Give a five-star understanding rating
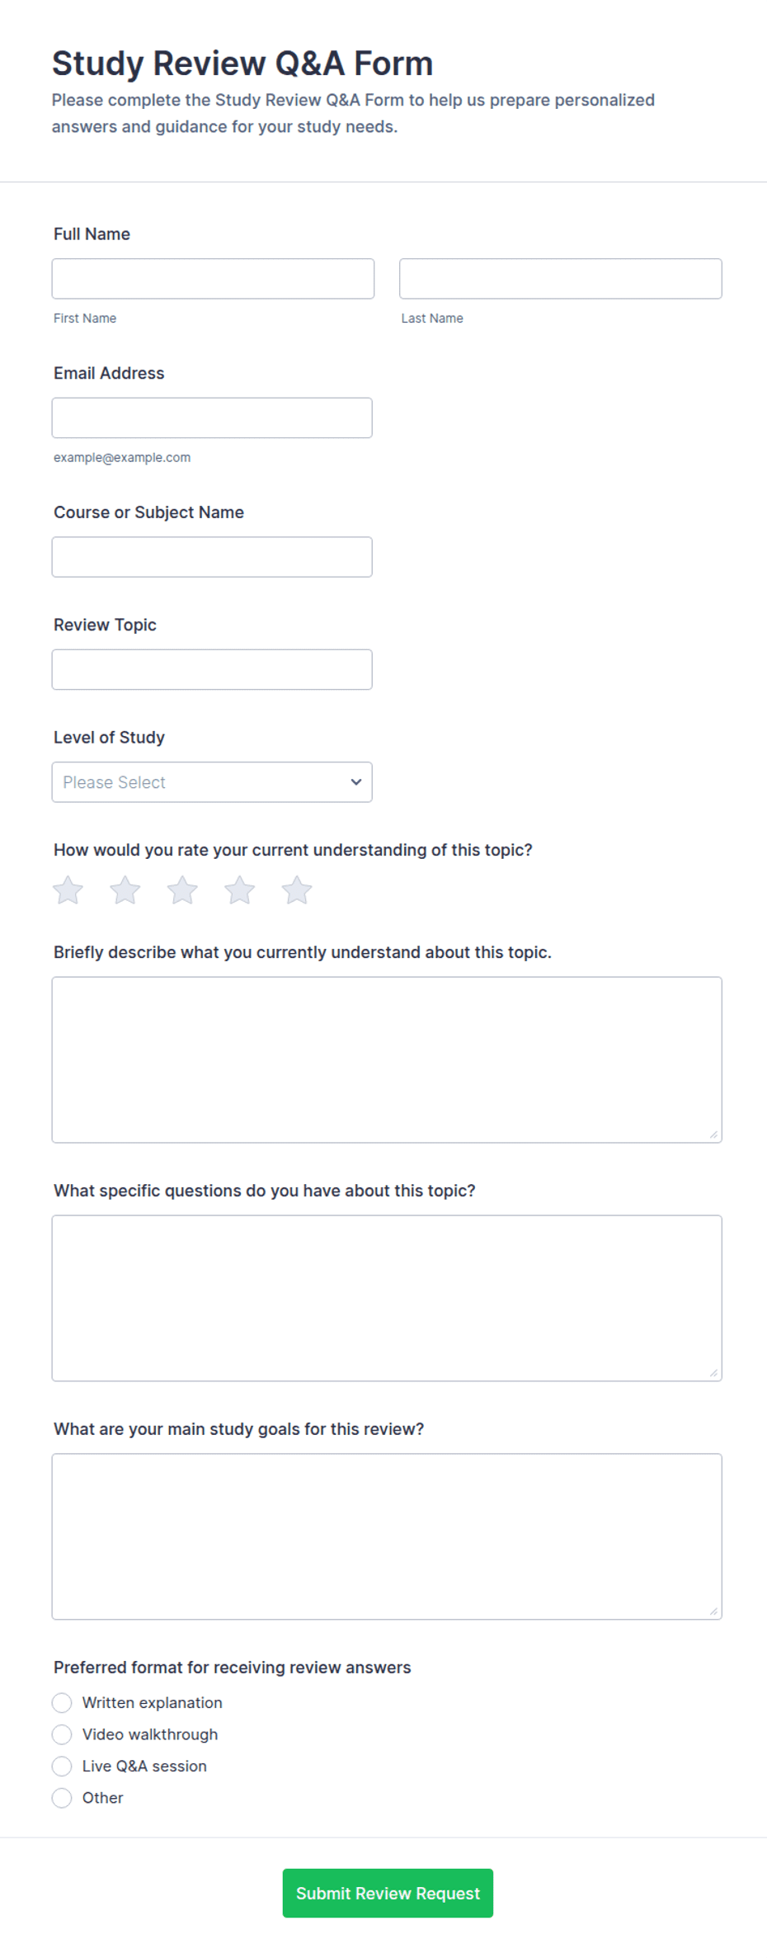This screenshot has height=1958, width=767. click(x=297, y=890)
